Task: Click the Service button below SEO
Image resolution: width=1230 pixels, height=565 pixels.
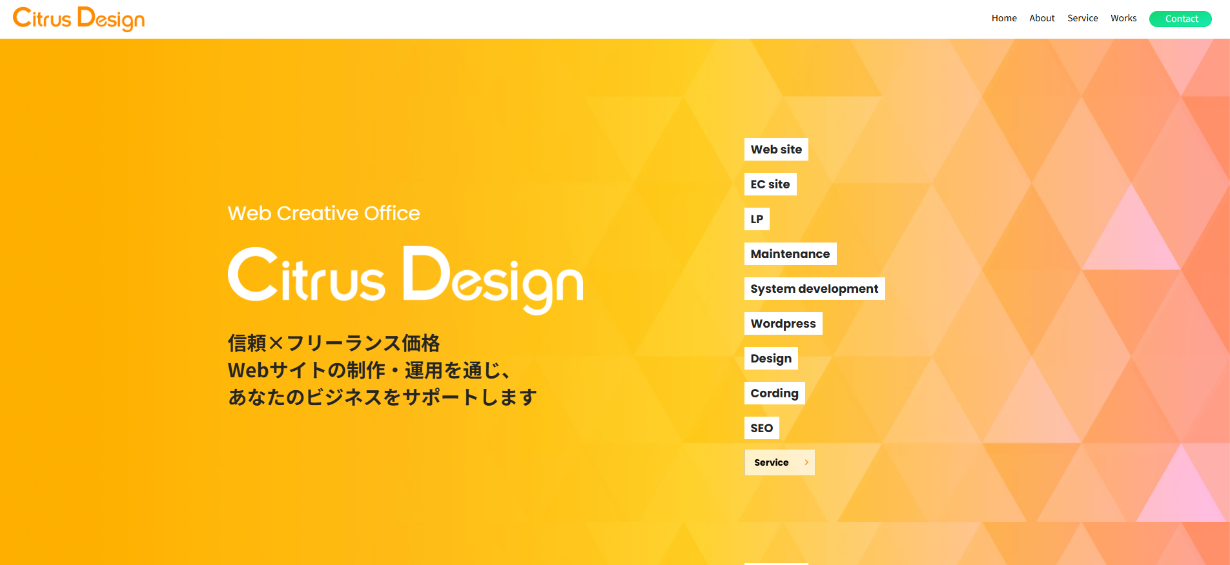Action: [779, 462]
